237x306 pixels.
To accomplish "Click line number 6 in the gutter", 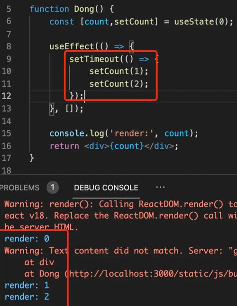I will 9,21.
